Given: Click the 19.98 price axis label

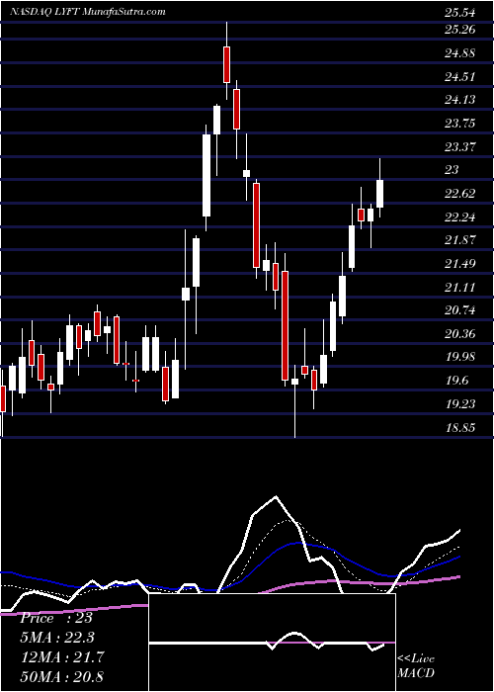Looking at the screenshot, I should 460,357.
